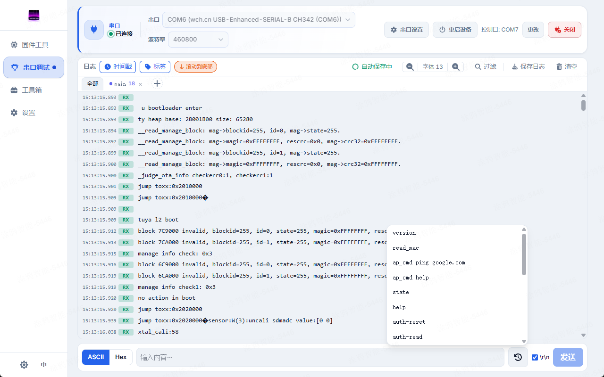Click 清空 to clear the log

point(567,67)
